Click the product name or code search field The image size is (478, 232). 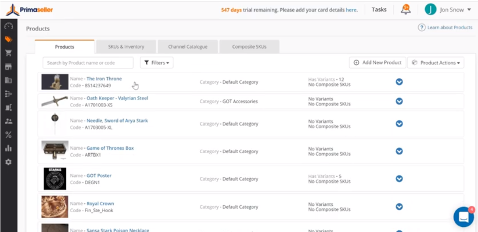pyautogui.click(x=88, y=63)
